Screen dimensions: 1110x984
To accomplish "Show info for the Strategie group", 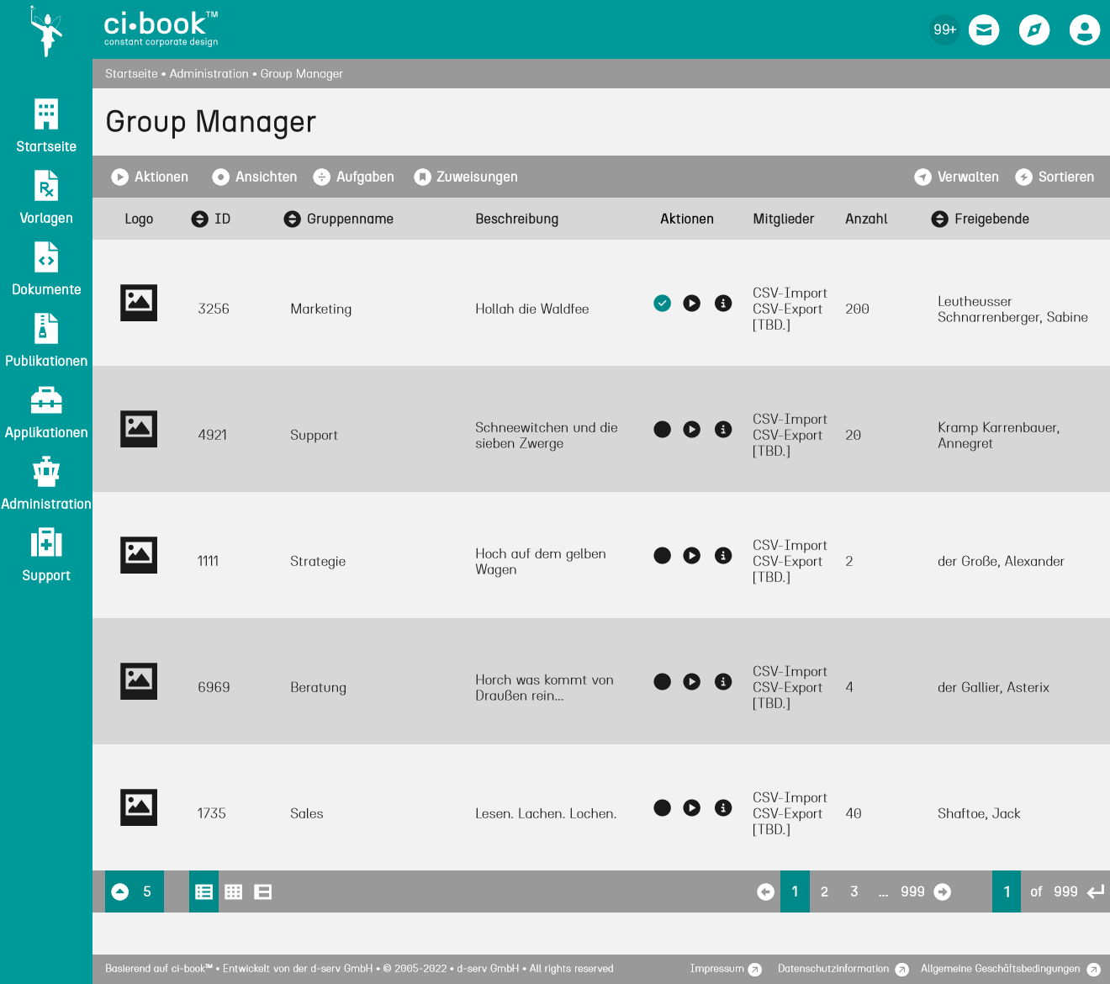I will click(723, 555).
